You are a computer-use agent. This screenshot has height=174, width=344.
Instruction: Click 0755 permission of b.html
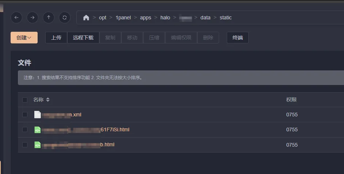coord(292,145)
